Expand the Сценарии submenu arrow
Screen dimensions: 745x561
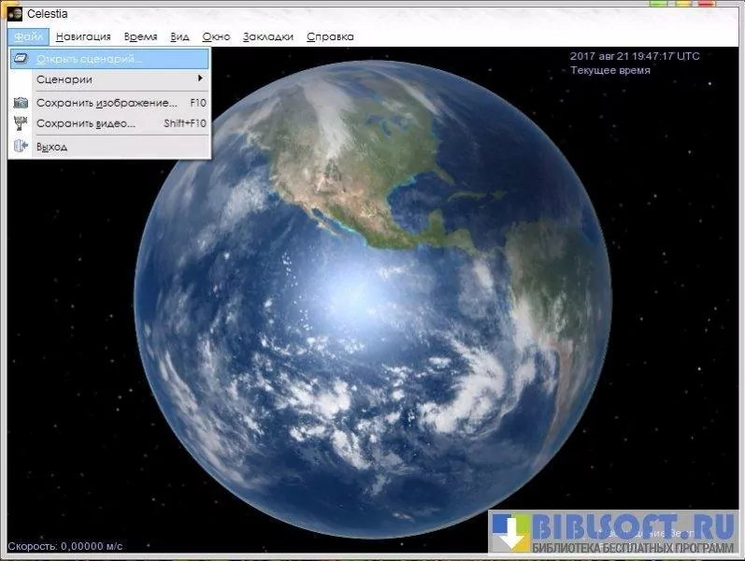pos(200,79)
